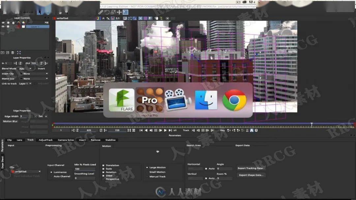
Task: Select the move crosshair tool
Action: coord(119,12)
